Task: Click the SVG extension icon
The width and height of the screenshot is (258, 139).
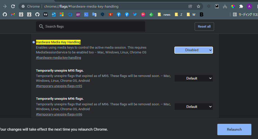Action: [x=225, y=7]
